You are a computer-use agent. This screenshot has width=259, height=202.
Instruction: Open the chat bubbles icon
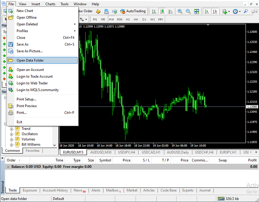coord(254,11)
